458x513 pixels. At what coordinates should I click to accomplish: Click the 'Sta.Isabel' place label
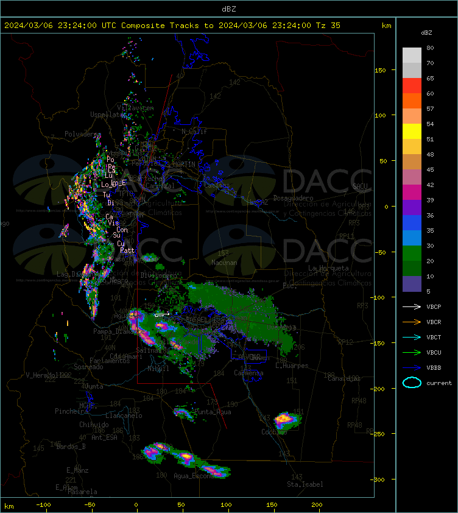pyautogui.click(x=305, y=484)
